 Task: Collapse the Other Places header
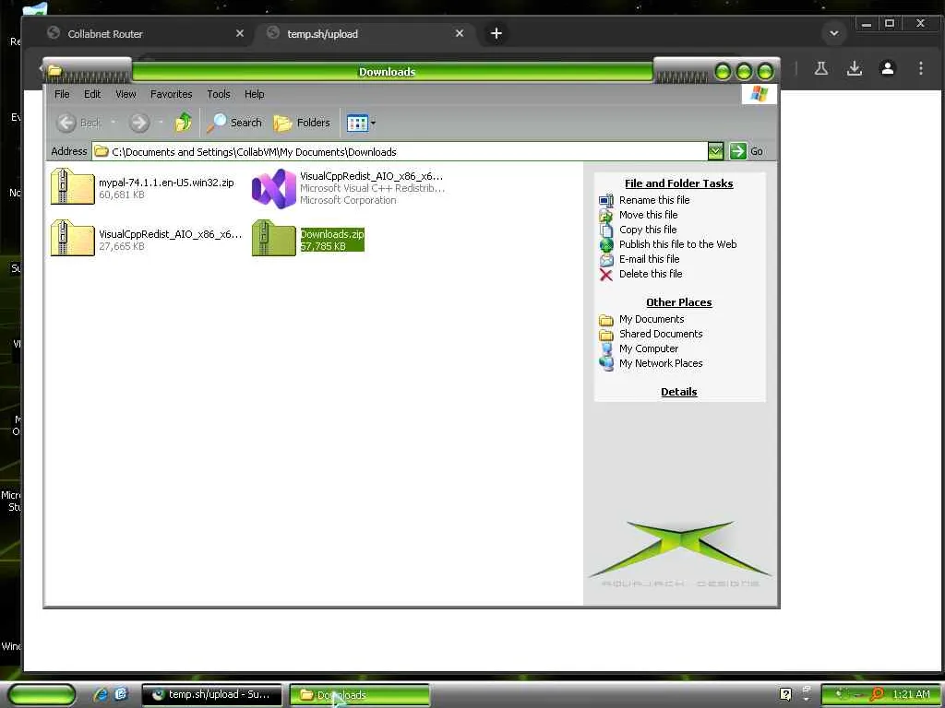[x=678, y=302]
